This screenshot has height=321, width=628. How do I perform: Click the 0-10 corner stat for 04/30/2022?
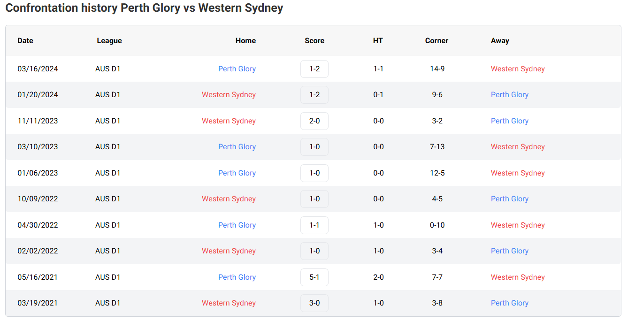pyautogui.click(x=437, y=225)
